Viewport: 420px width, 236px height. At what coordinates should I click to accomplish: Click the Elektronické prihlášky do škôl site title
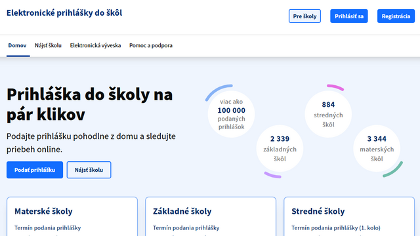pos(64,13)
